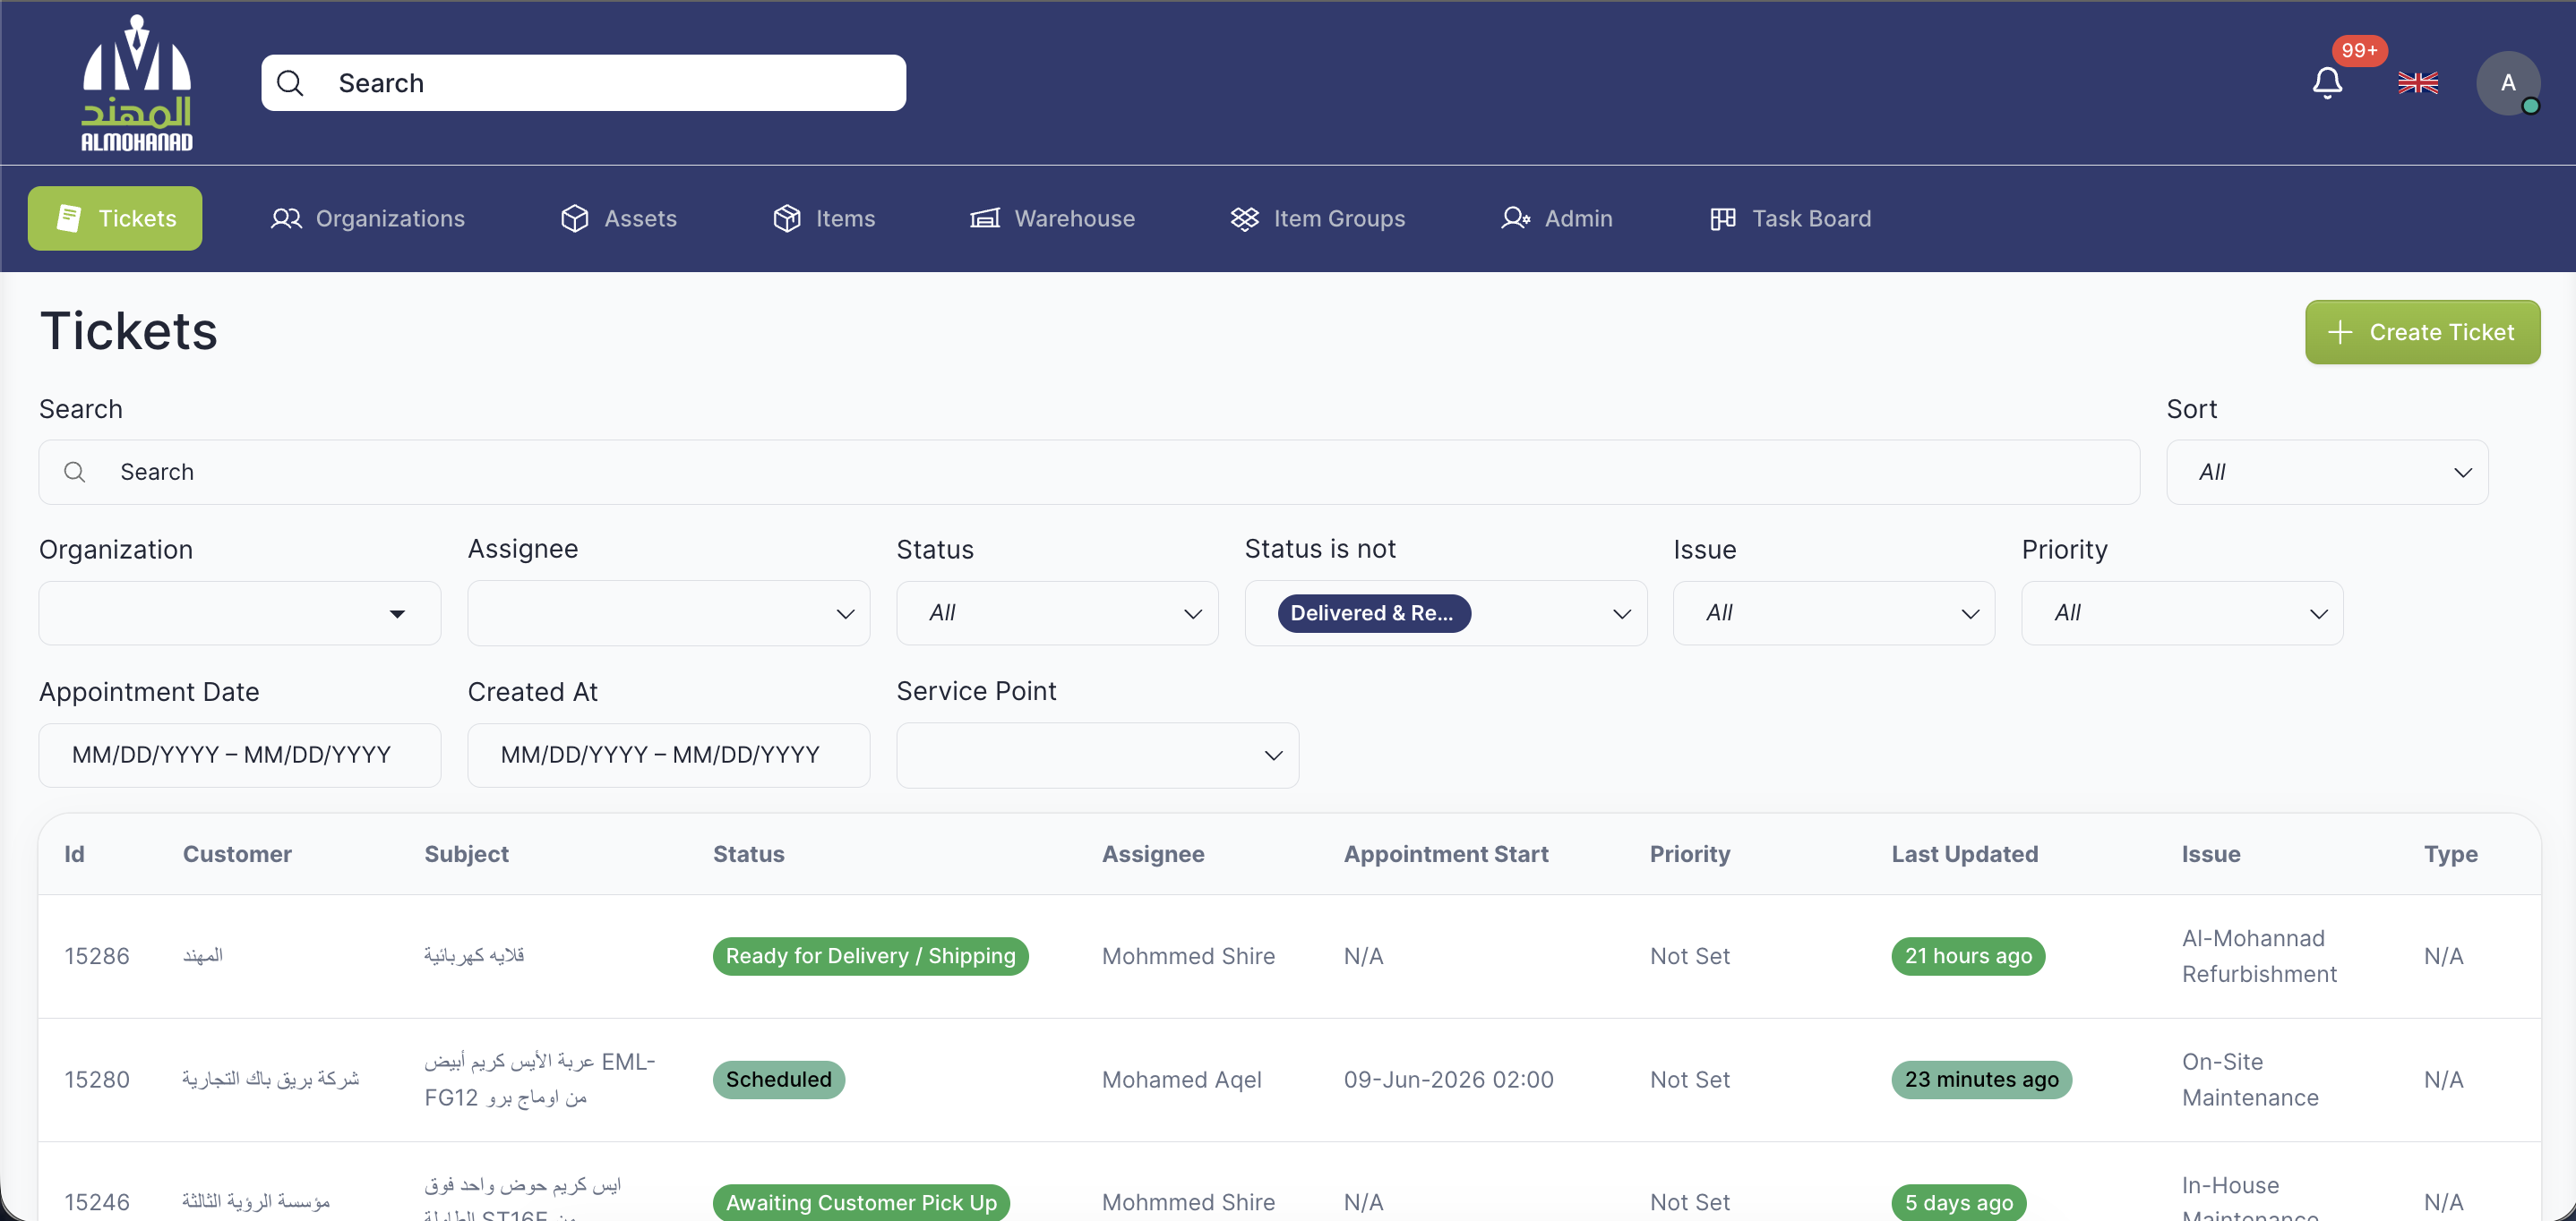Navigate to Items

tap(824, 218)
